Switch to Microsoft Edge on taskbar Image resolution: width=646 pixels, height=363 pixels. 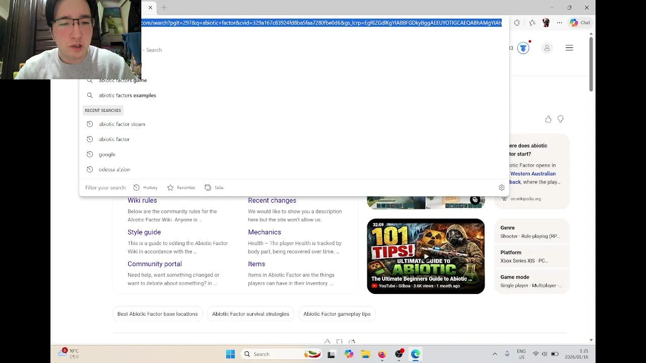coord(415,354)
